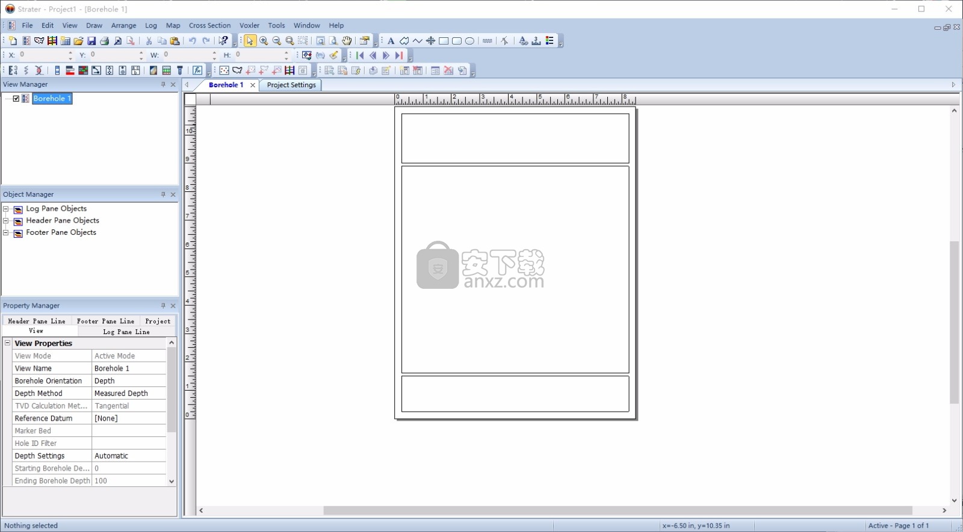Viewport: 963px width, 532px height.
Task: Jump to the first borehole page arrow
Action: 360,55
